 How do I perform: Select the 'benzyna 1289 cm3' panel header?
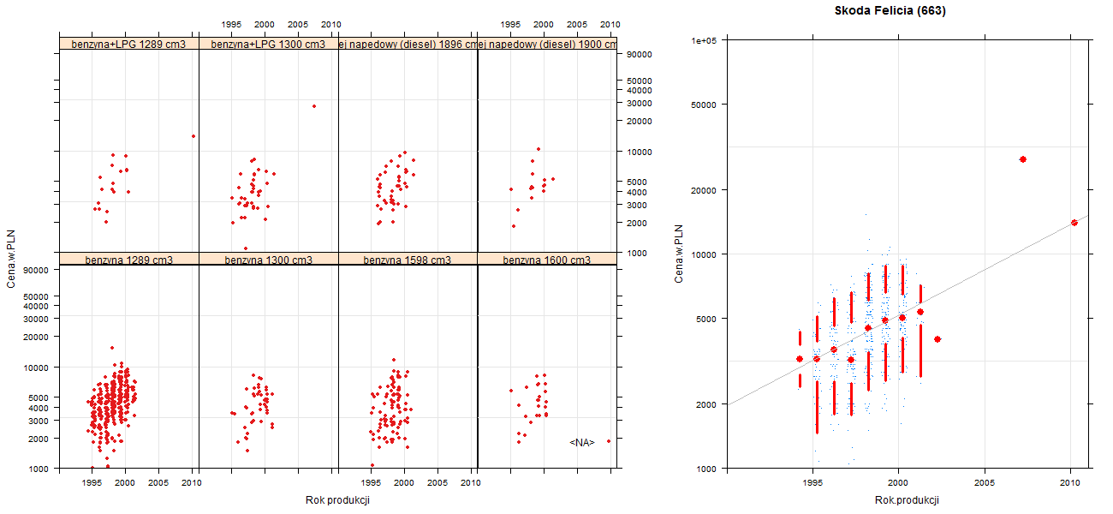129,260
